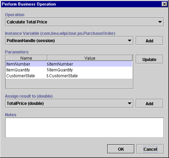Select the ItemNumber parameter row

tap(69, 64)
